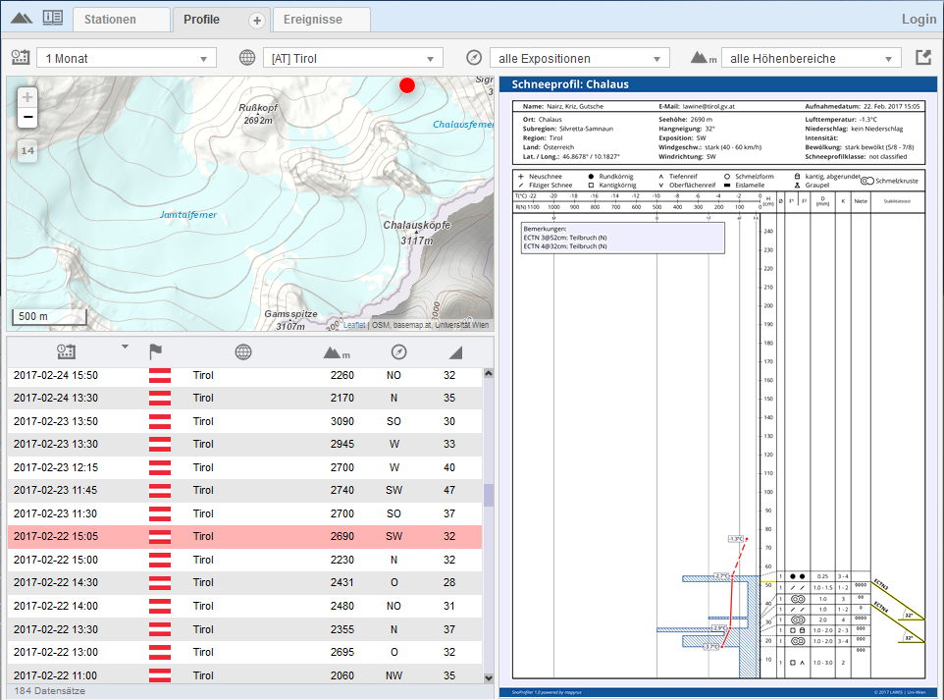Select highlighted row 2017-02-22 15:05
Image resolution: width=944 pixels, height=700 pixels.
[x=244, y=537]
